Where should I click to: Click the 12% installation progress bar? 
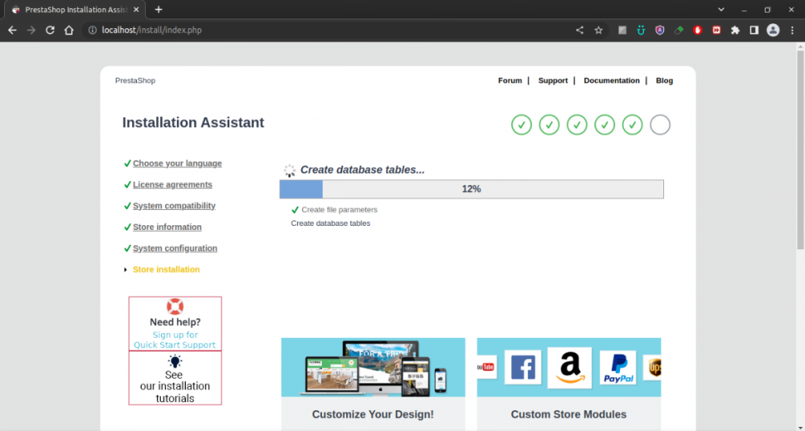pyautogui.click(x=471, y=189)
